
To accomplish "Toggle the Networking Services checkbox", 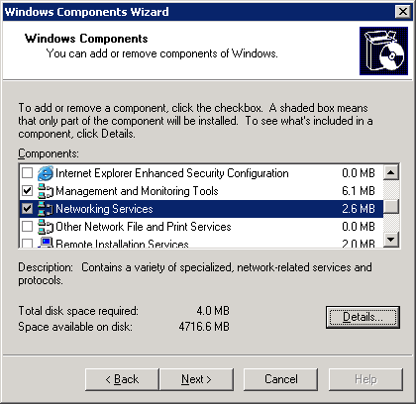I will click(x=27, y=209).
